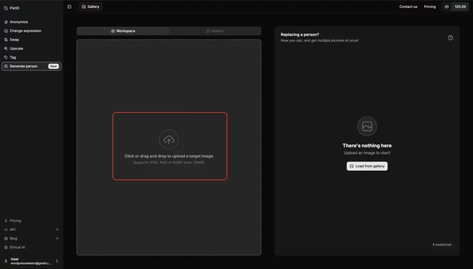The image size is (473, 269).
Task: Choose the Tag tool
Action: click(12, 57)
